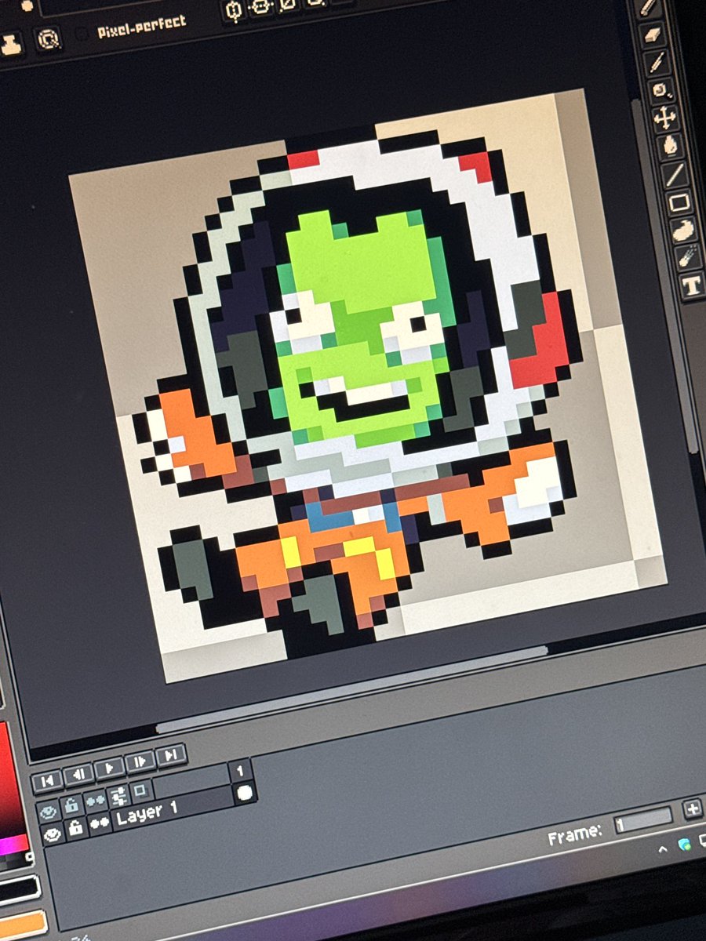
Task: Toggle visibility eye for Layer 1
Action: [x=53, y=834]
